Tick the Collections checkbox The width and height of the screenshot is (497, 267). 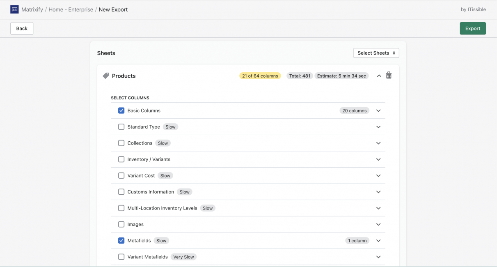click(121, 143)
